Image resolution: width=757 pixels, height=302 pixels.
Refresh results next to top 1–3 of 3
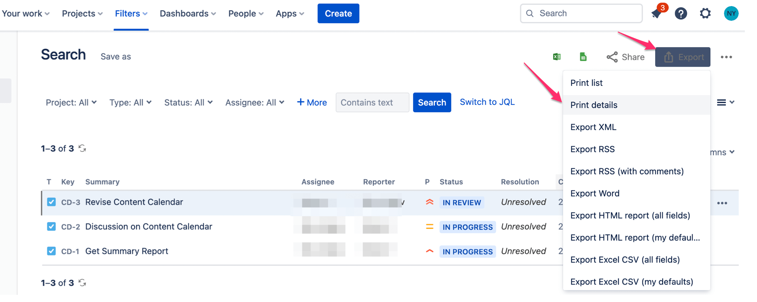[x=82, y=148]
